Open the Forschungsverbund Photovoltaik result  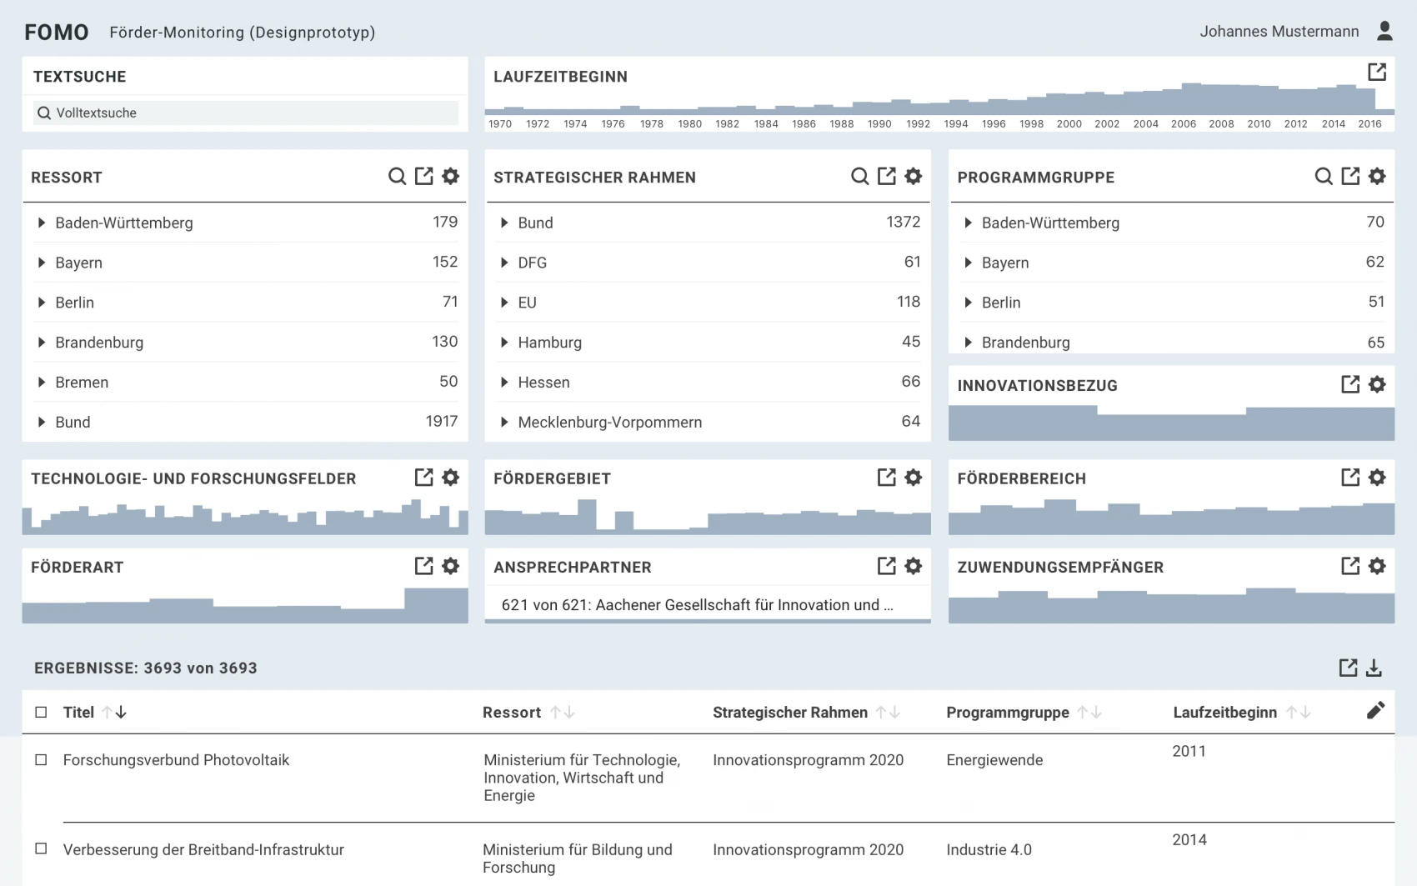click(176, 760)
